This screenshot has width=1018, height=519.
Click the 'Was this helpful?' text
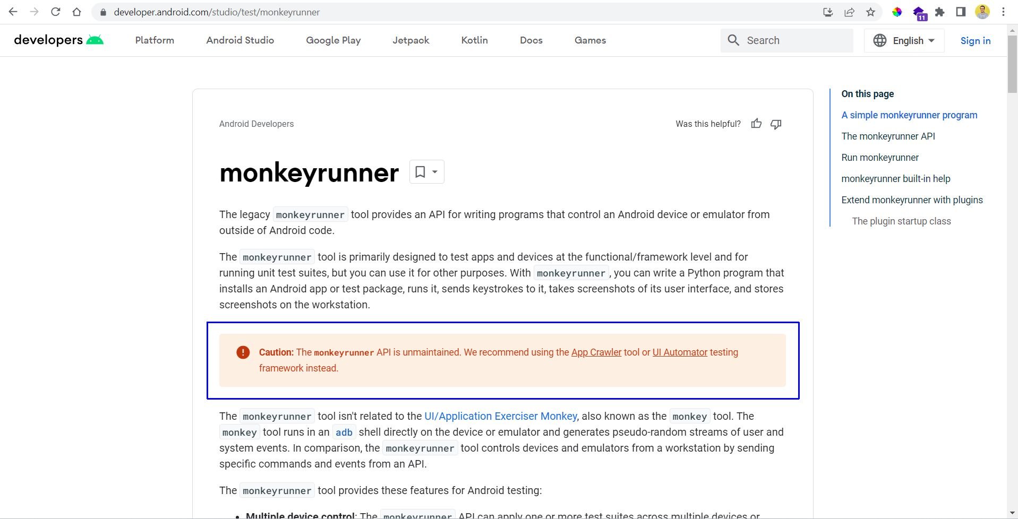[x=708, y=124]
